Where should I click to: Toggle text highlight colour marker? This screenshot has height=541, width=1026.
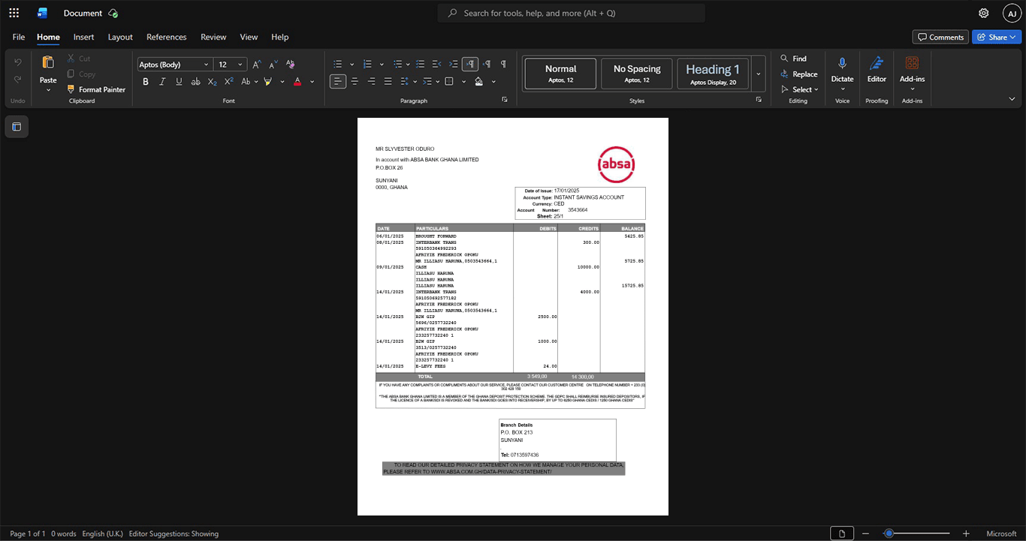[268, 81]
